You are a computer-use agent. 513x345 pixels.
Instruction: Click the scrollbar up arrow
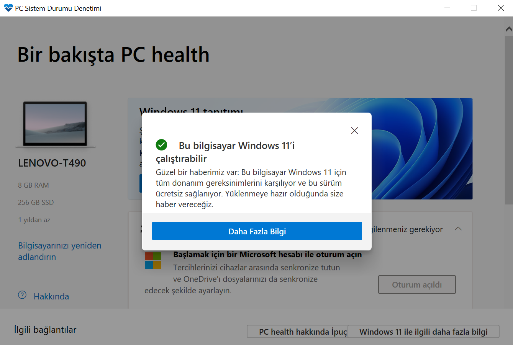coord(509,29)
